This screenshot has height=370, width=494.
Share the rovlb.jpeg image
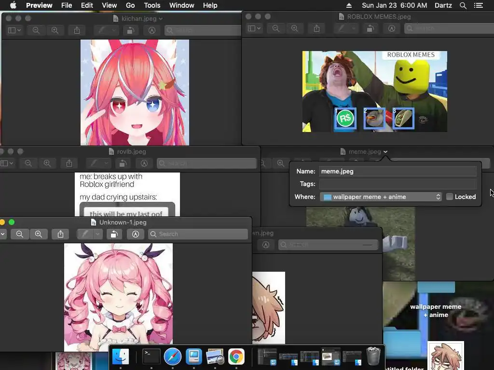(x=69, y=163)
